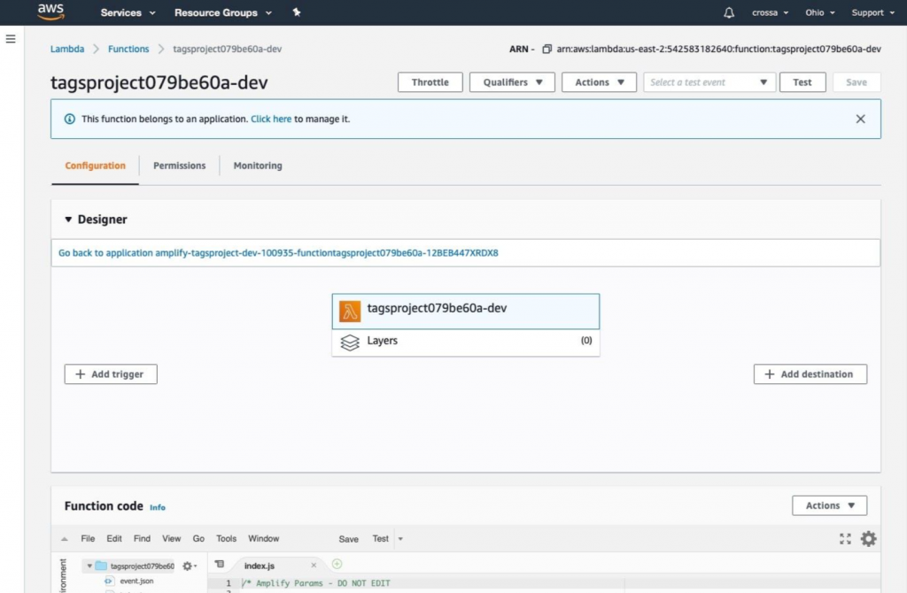
Task: Select the Layers row in Designer
Action: [466, 343]
